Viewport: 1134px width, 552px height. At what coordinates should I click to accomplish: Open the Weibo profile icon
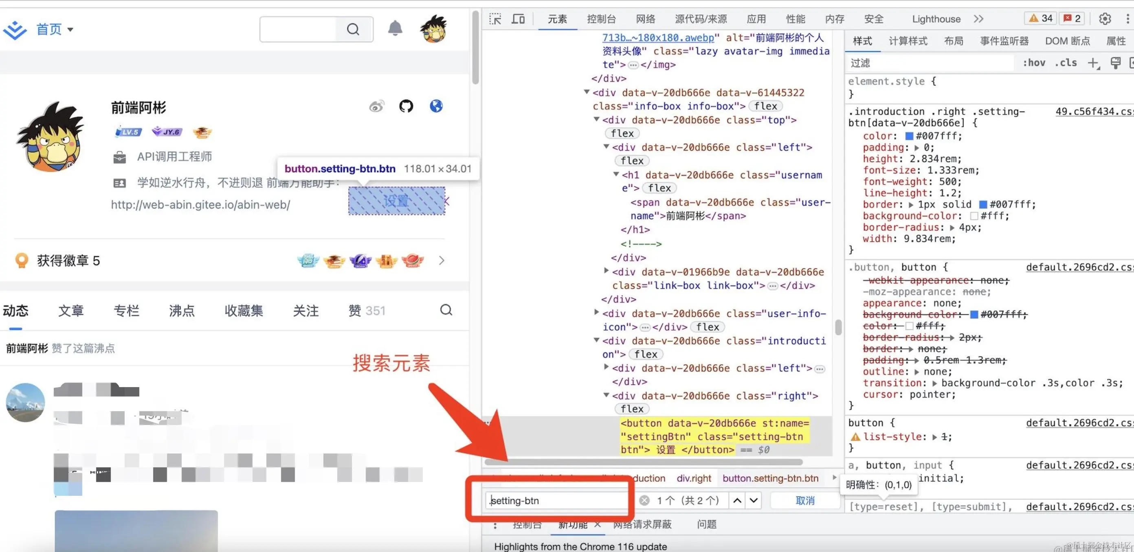click(x=376, y=106)
